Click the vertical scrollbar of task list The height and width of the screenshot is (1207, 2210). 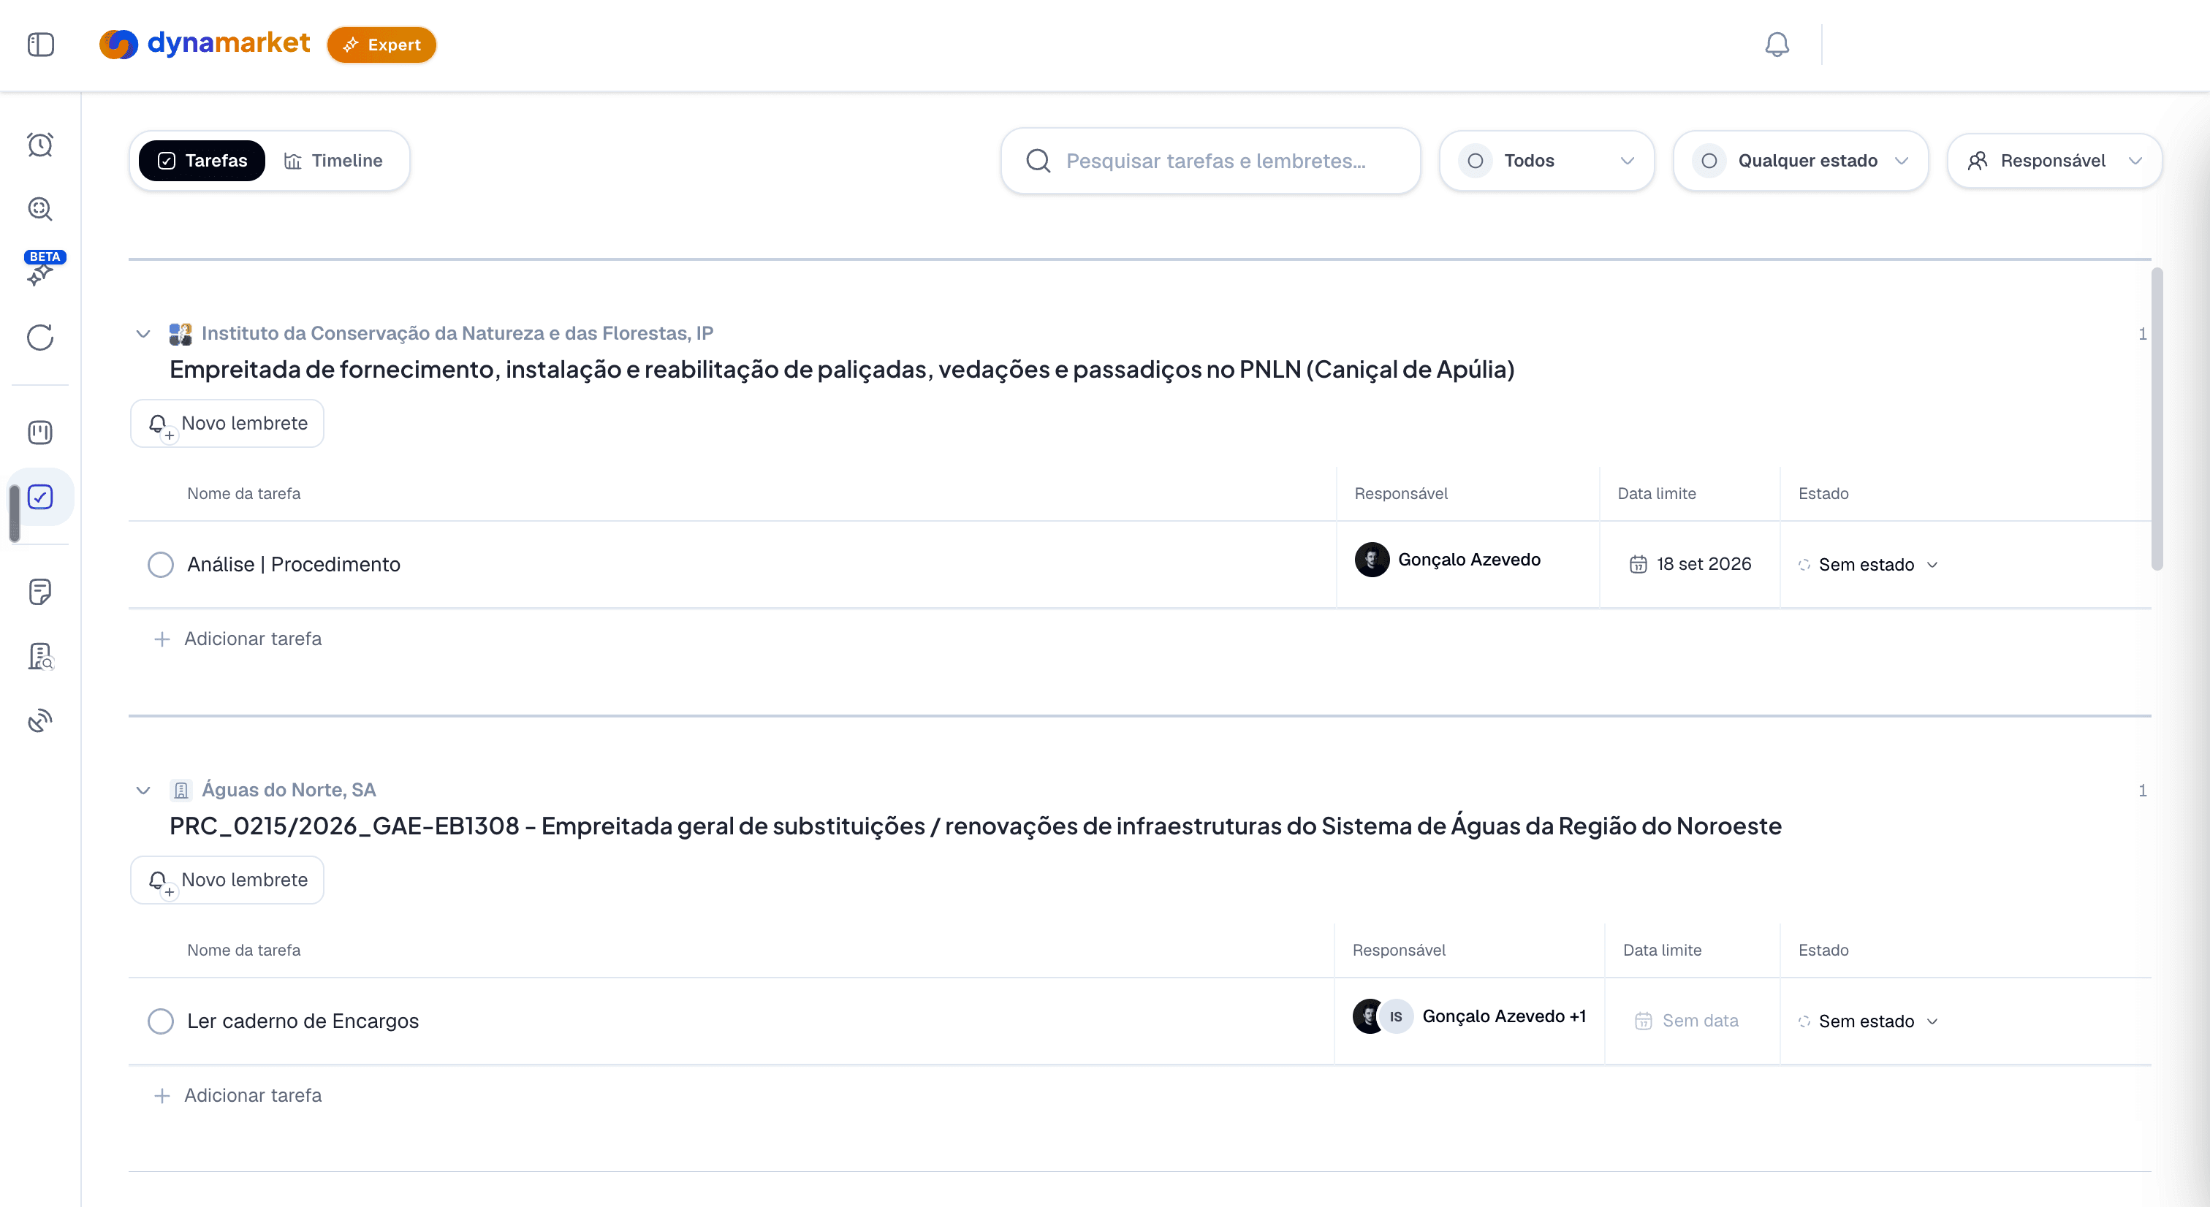point(2156,419)
